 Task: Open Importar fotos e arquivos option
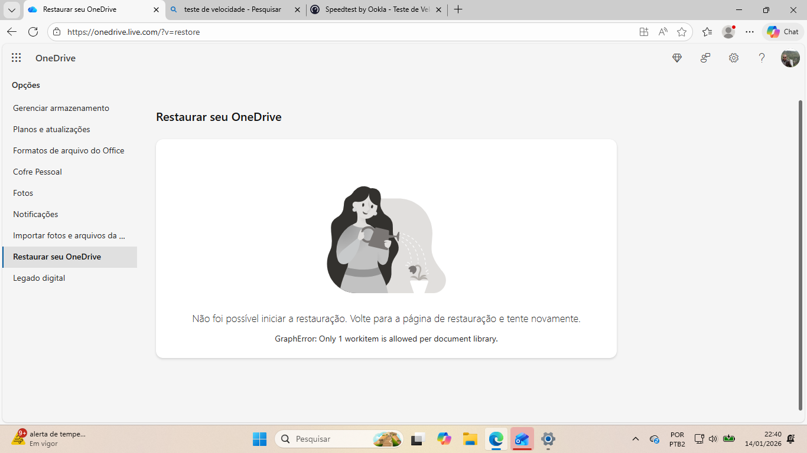click(70, 235)
